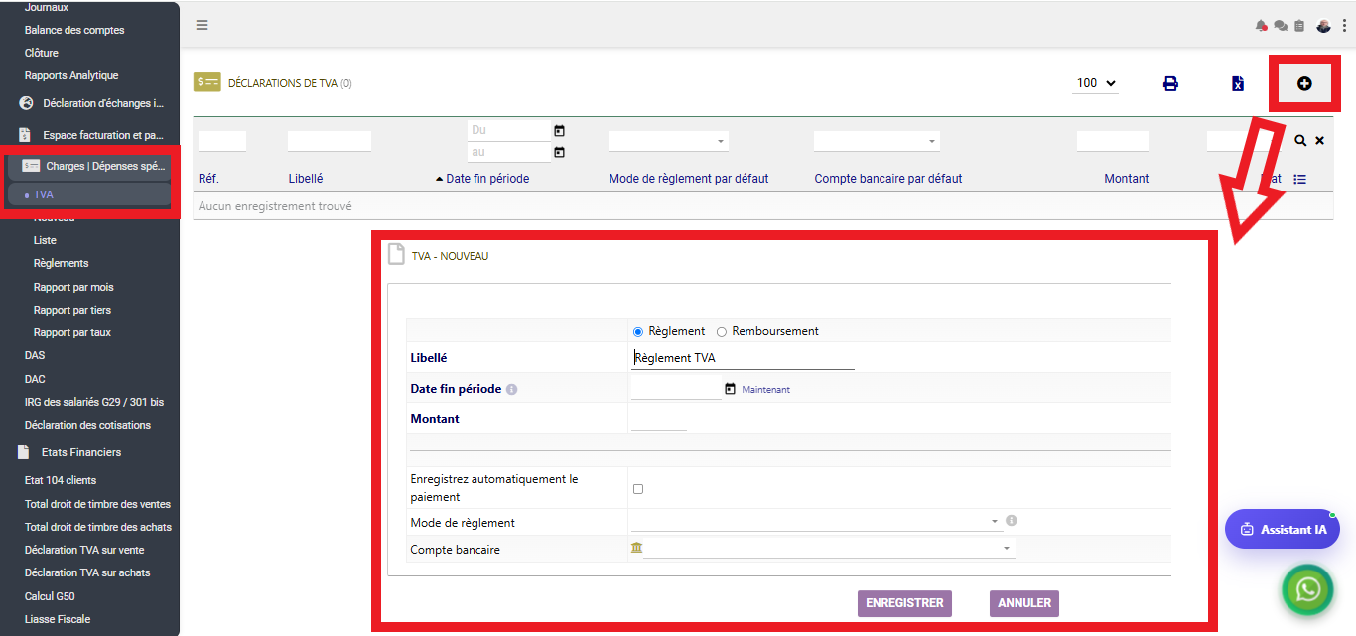Click the ENREGISTRER button
Image resolution: width=1356 pixels, height=636 pixels.
point(904,603)
